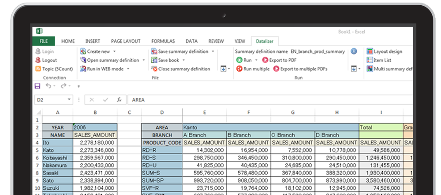Open the FILE tab
Screen dimensions: 441x195
44,41
